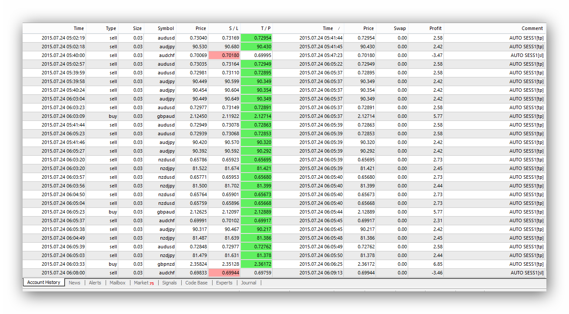The height and width of the screenshot is (314, 569).
Task: Click the red S/L cell 0.70180
Action: click(224, 55)
